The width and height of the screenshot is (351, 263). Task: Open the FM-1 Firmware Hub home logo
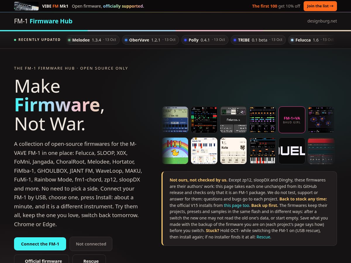[43, 21]
